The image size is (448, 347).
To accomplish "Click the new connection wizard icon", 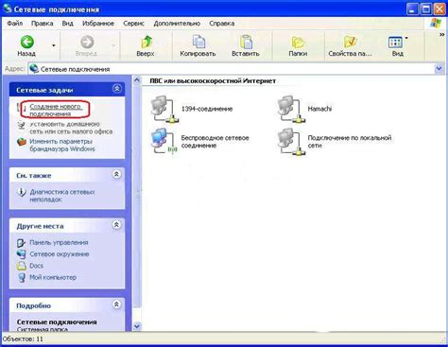I will 21,107.
